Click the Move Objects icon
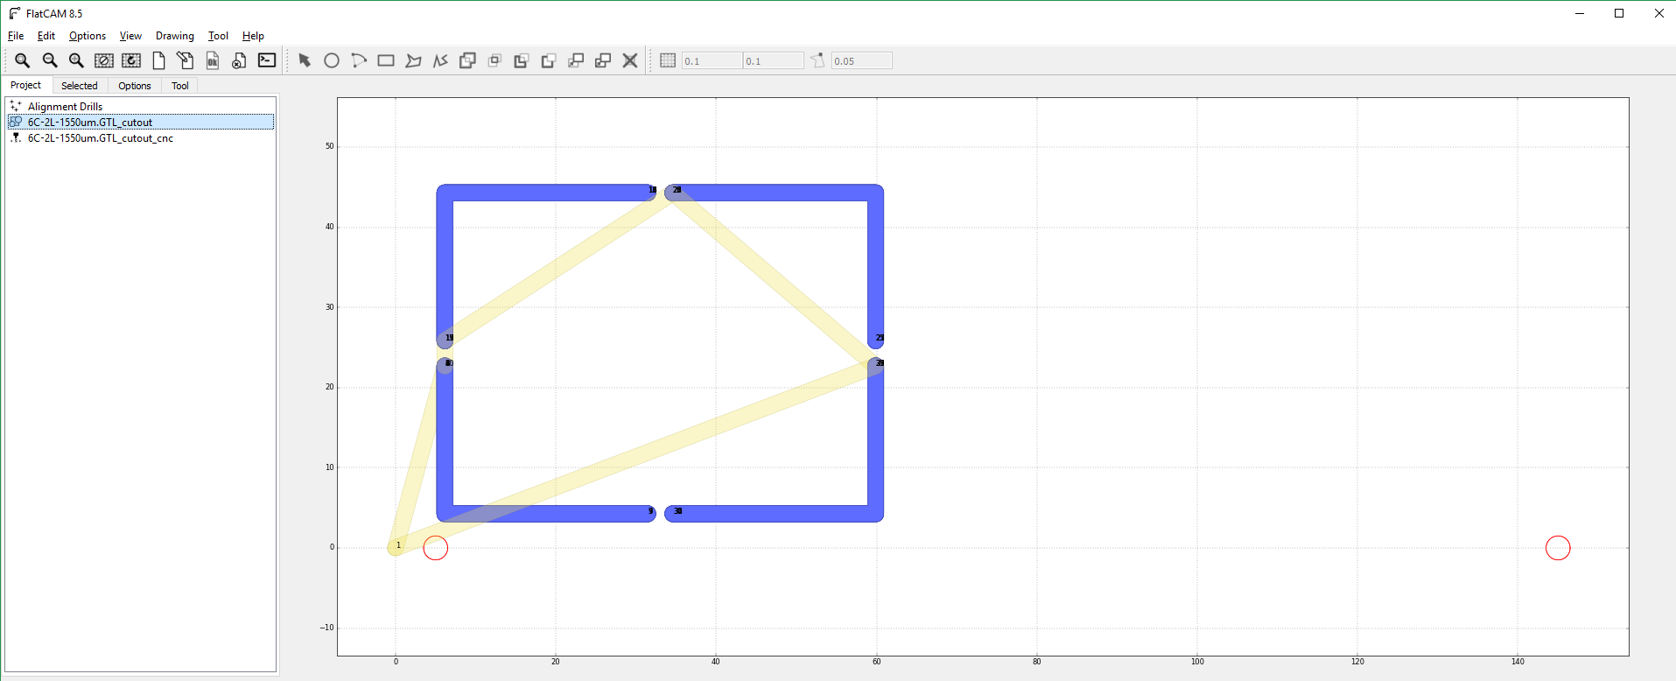The width and height of the screenshot is (1676, 681). click(576, 60)
